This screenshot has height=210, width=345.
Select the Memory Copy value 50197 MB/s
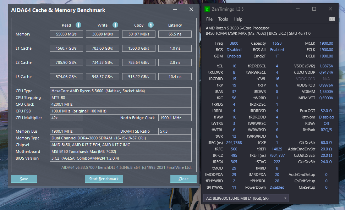click(139, 34)
